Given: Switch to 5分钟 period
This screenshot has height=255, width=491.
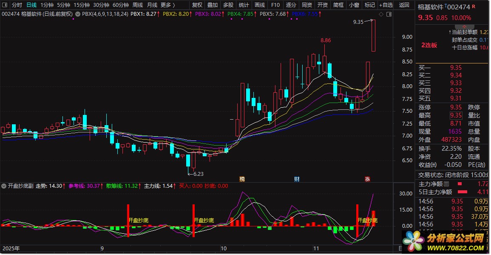Looking at the screenshot, I should 64,5.
